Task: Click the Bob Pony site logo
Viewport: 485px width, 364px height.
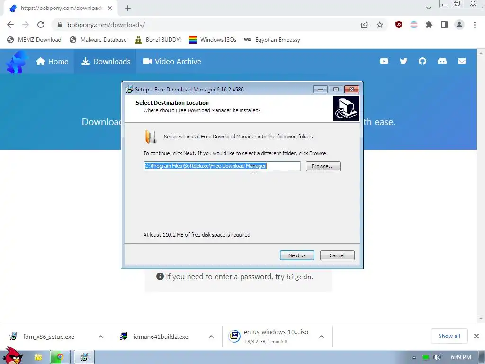Action: click(x=17, y=62)
